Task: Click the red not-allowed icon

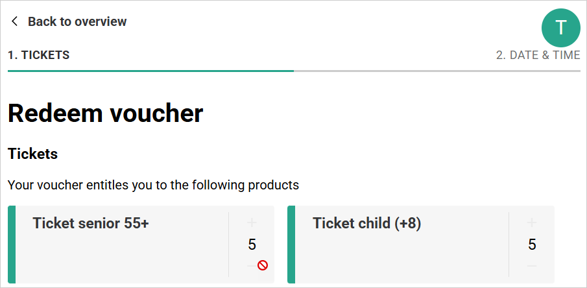Action: point(263,265)
